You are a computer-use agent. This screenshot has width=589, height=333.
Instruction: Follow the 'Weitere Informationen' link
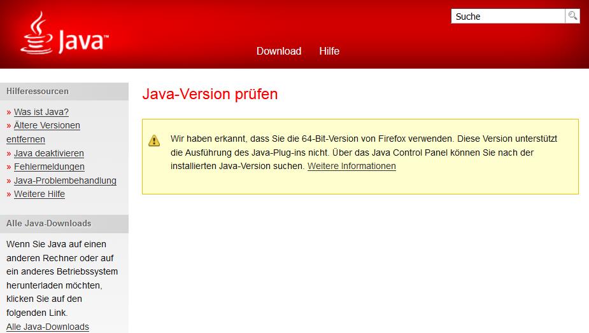(x=351, y=166)
